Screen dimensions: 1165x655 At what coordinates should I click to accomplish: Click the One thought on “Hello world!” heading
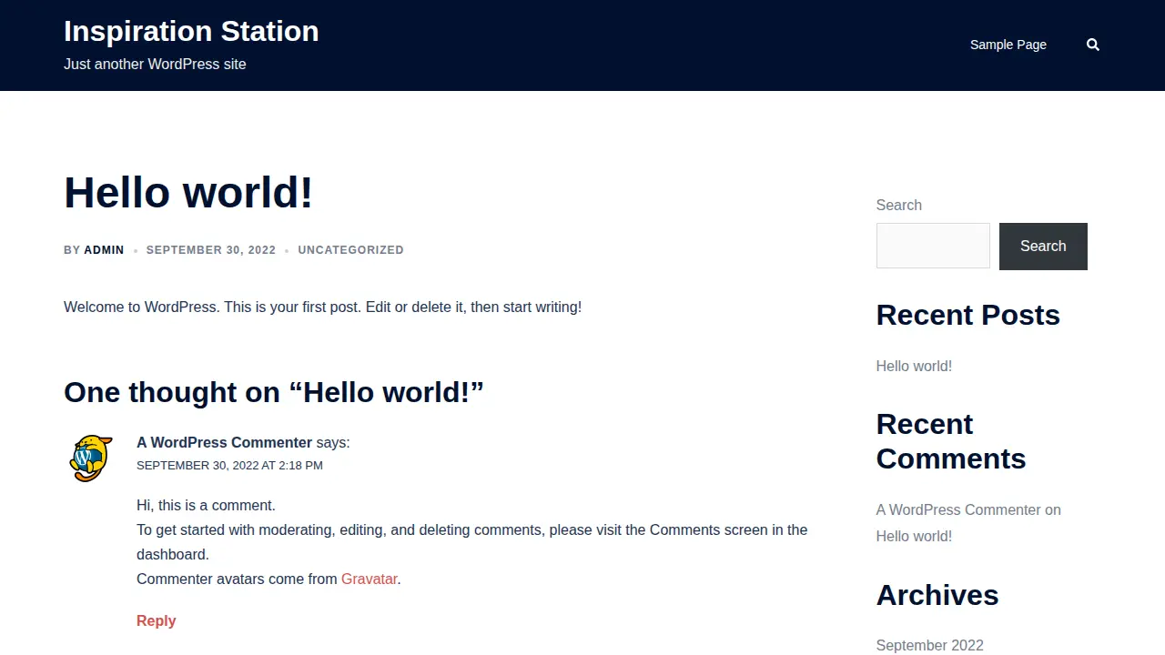(x=274, y=392)
